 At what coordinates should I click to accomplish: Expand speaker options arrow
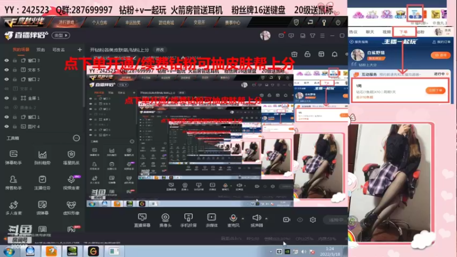coord(266,218)
